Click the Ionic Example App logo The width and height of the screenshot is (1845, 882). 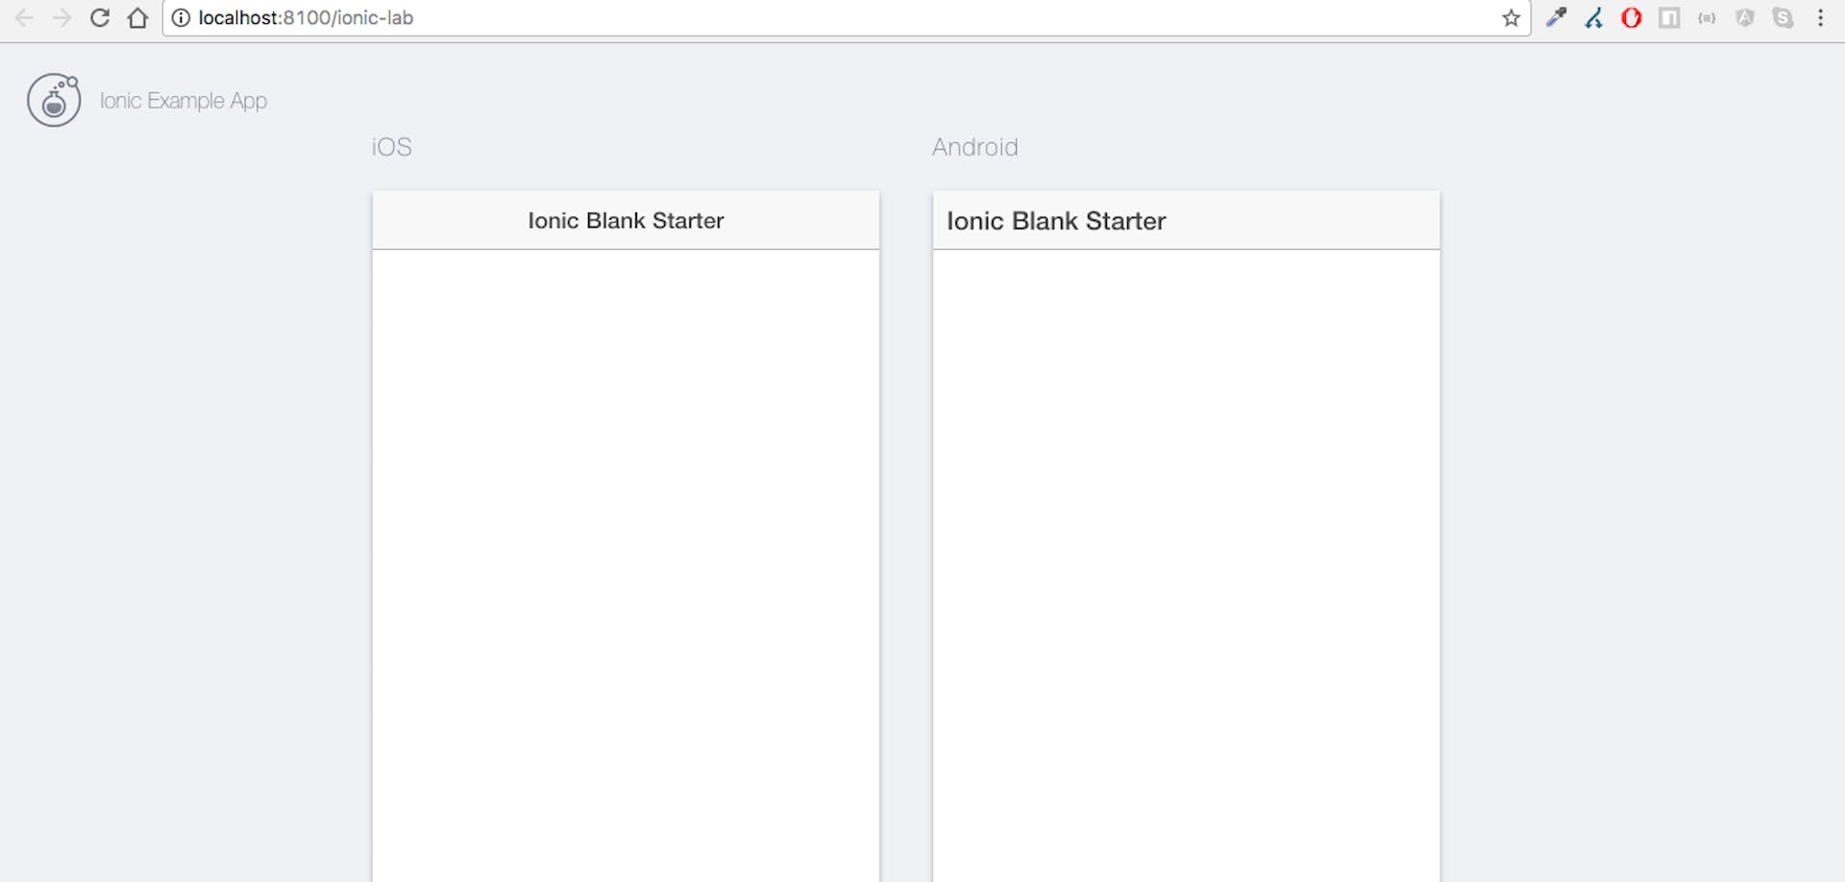pyautogui.click(x=54, y=100)
